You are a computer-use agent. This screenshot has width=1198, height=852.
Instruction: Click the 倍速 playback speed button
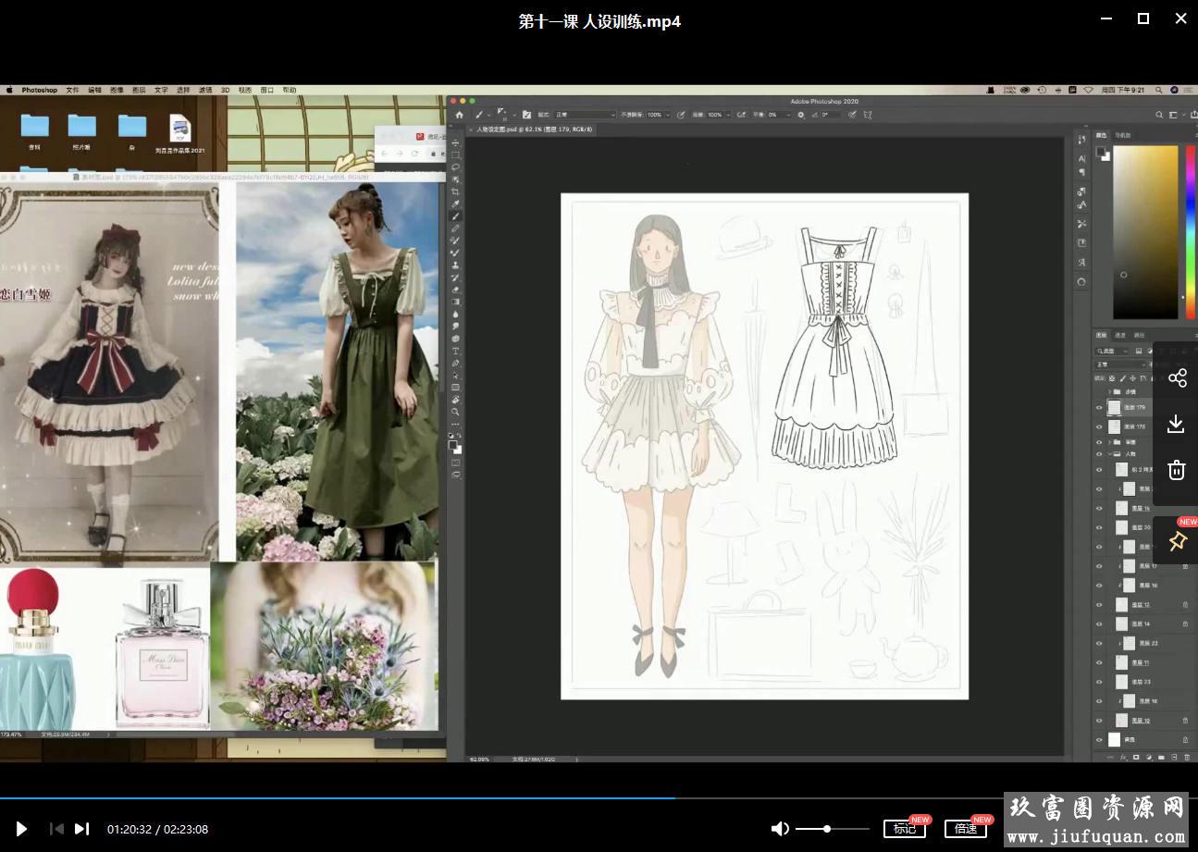[965, 829]
